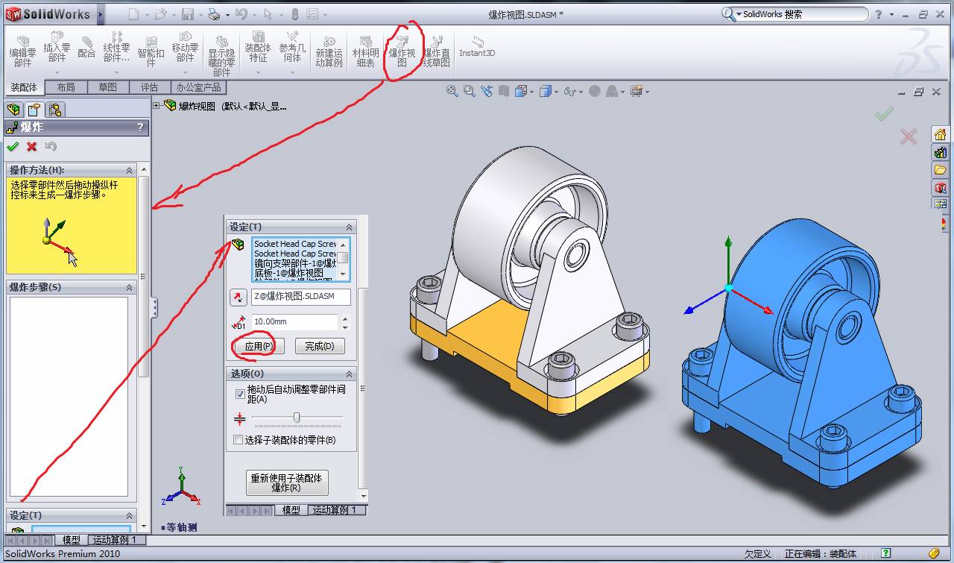The image size is (954, 563).
Task: Click the Save disk icon
Action: [x=187, y=14]
